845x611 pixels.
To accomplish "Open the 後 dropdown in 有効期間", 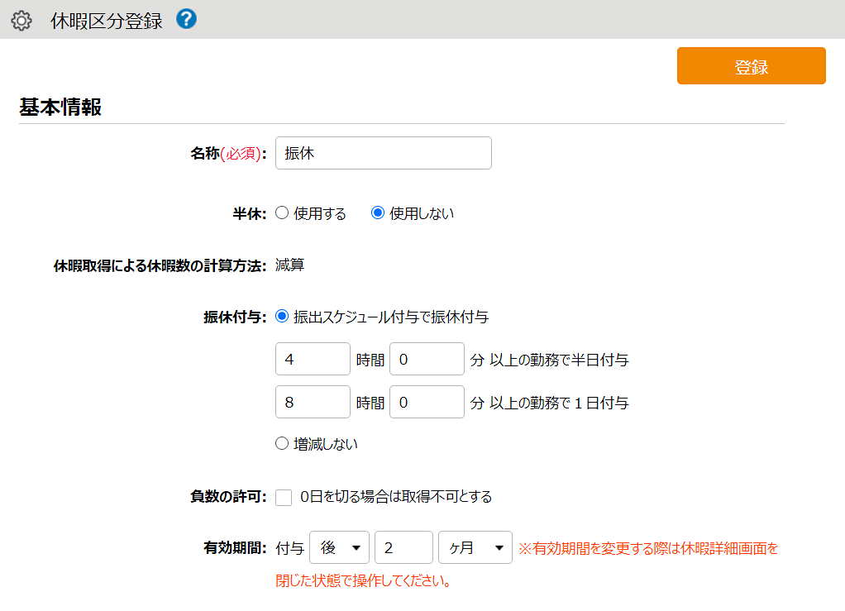I will pos(340,547).
